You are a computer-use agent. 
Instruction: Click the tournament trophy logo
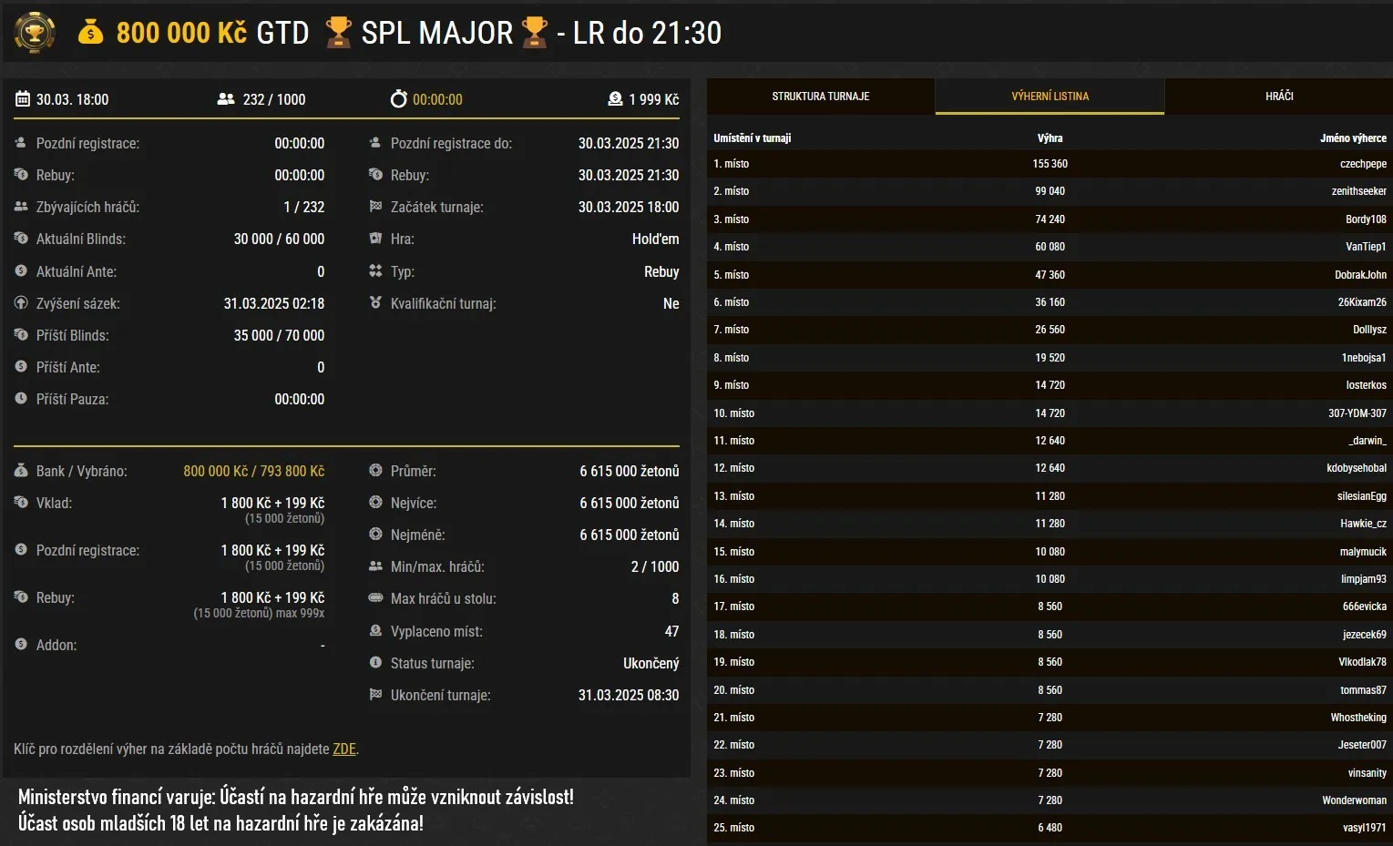click(x=35, y=33)
